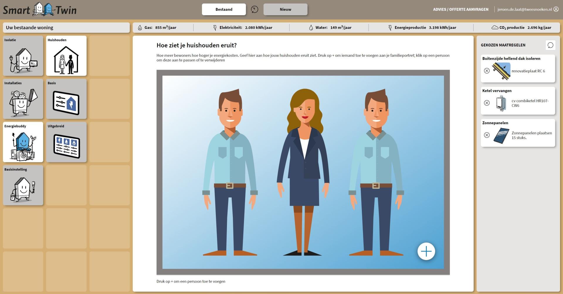563x294 pixels.
Task: Remove the Ketel vervangen measure
Action: click(x=487, y=103)
